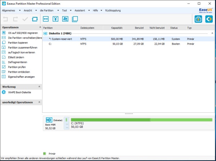Click the Status column header

[x=176, y=28]
